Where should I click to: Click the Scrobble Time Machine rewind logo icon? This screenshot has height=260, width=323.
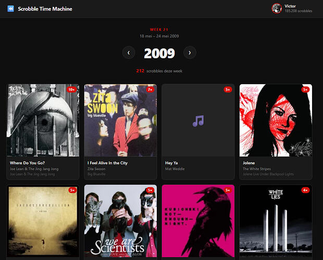(x=11, y=9)
